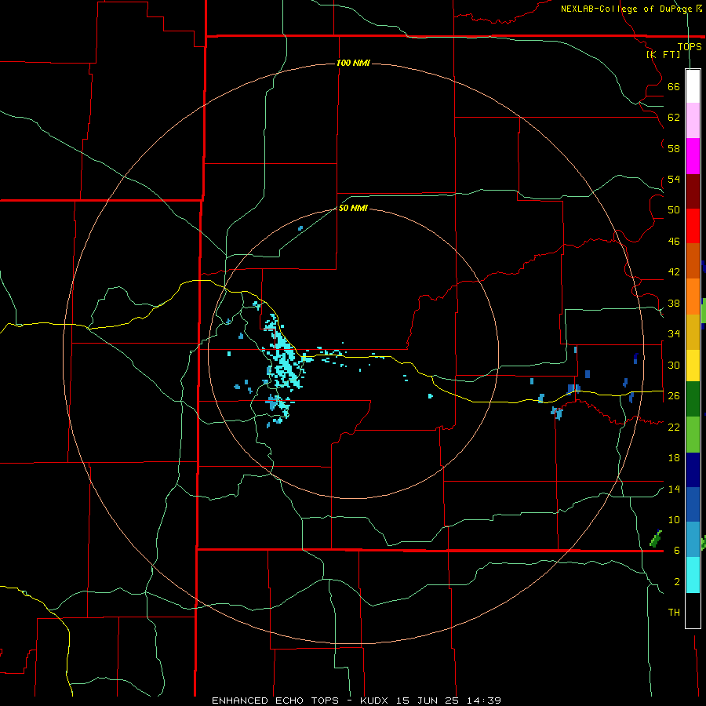Click the bright red legend swatch
The image size is (706, 706).
693,226
